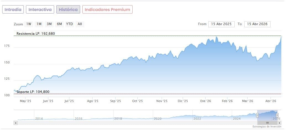
Task: Click the scrollbar thumb grip in navigator
Action: (267, 123)
